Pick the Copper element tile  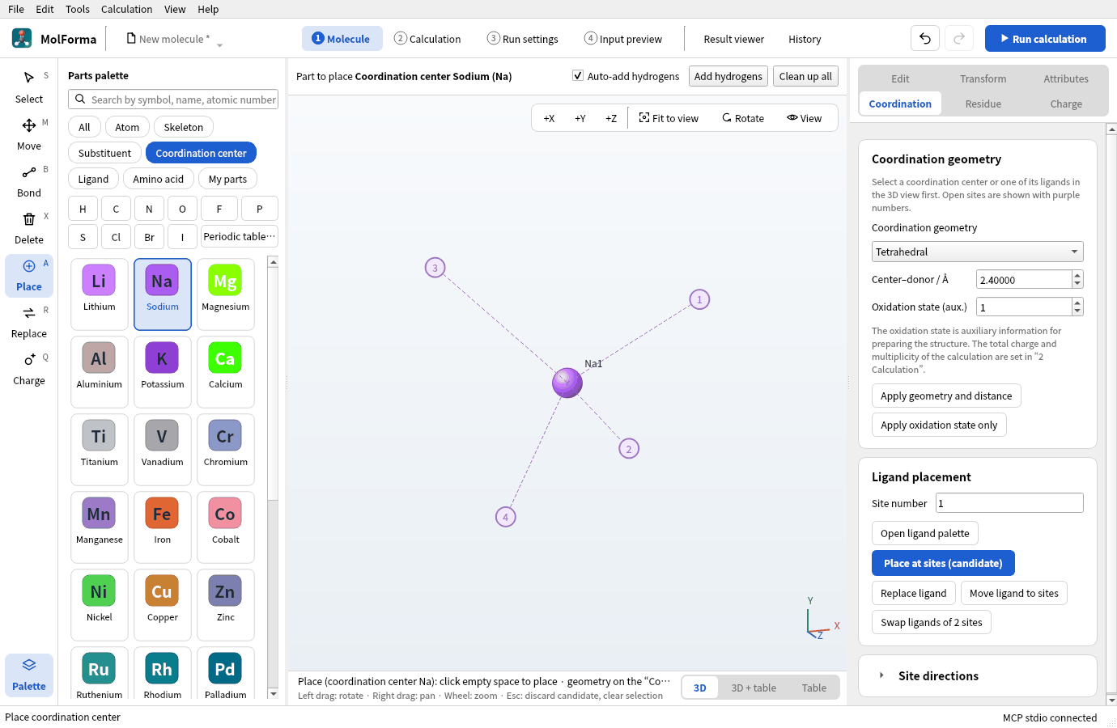pos(163,605)
